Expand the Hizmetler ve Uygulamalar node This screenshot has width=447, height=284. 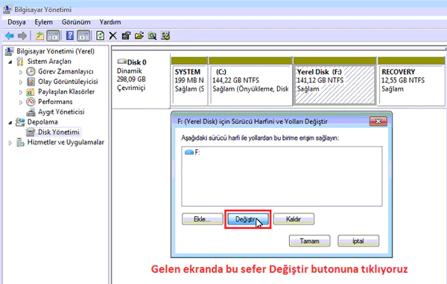(x=10, y=143)
